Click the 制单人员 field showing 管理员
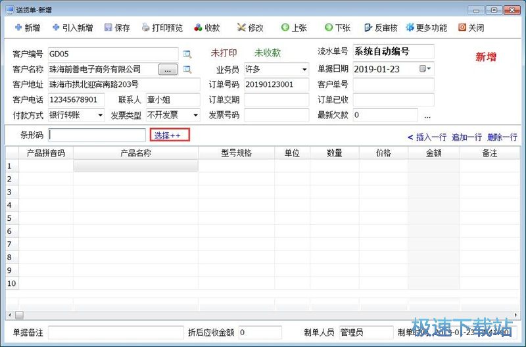Image resolution: width=526 pixels, height=347 pixels. [366, 333]
